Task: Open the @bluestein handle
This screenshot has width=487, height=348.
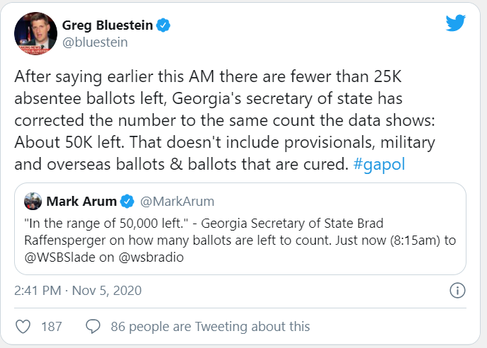Action: 95,42
